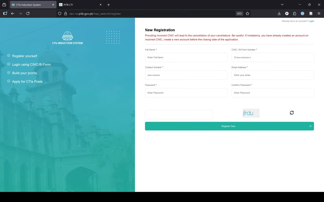
Task: Click the Email Address input field
Action: click(272, 75)
